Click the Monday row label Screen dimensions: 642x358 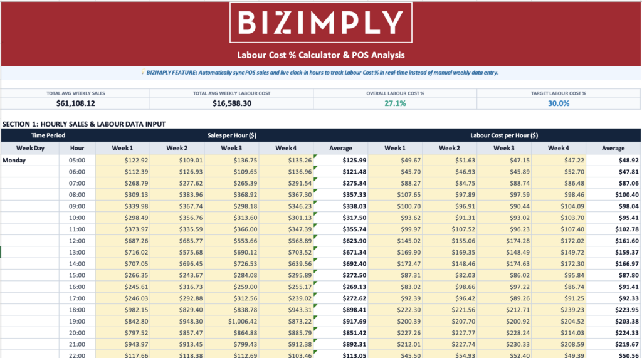click(30, 160)
